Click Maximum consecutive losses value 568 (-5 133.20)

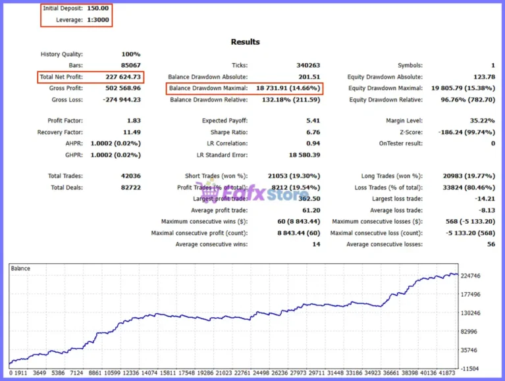[x=470, y=222]
